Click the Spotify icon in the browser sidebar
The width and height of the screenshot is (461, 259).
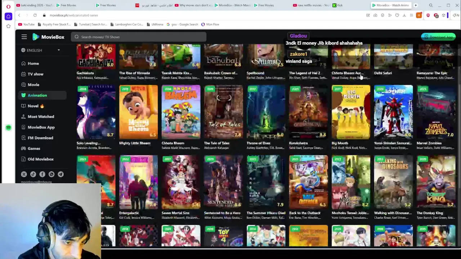click(x=8, y=128)
